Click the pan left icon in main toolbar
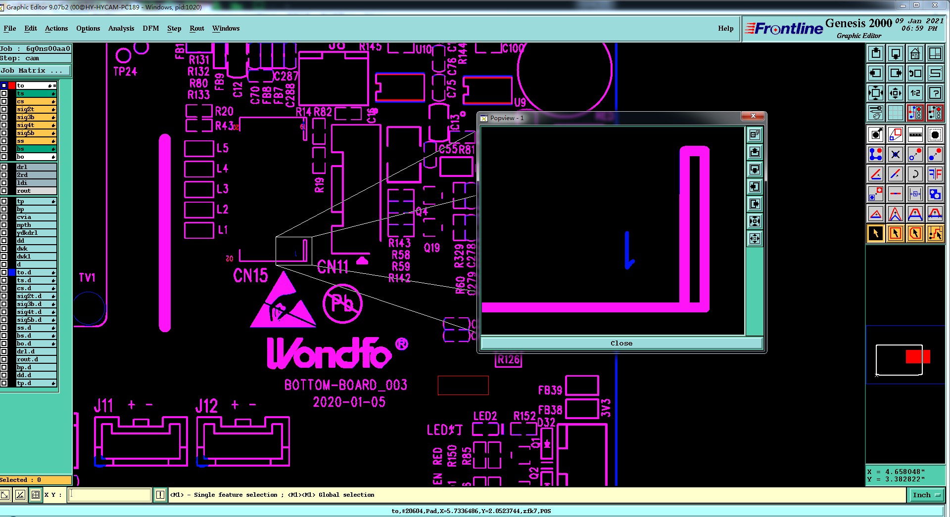This screenshot has height=517, width=950. click(876, 73)
